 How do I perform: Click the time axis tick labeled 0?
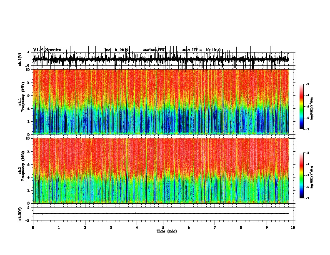click(33, 227)
